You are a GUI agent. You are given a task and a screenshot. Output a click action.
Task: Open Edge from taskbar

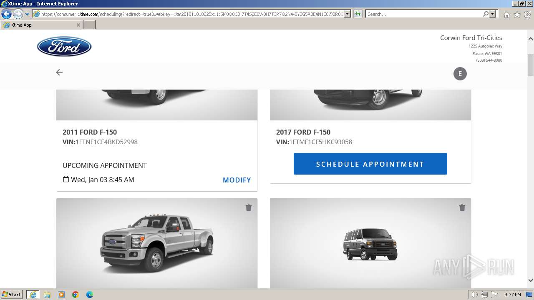pos(90,295)
